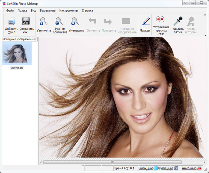Click the Facebook icon in the status bar
209x173 pixels.
(176, 168)
